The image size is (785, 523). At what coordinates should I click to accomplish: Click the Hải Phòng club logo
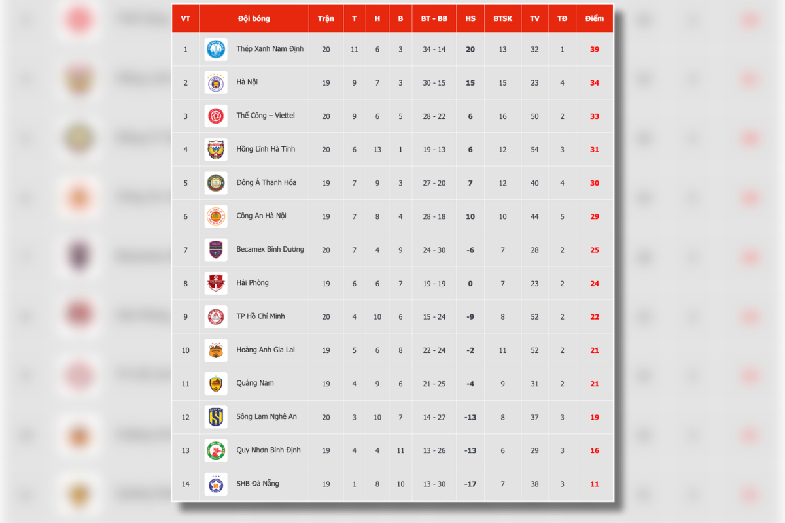[x=216, y=284]
